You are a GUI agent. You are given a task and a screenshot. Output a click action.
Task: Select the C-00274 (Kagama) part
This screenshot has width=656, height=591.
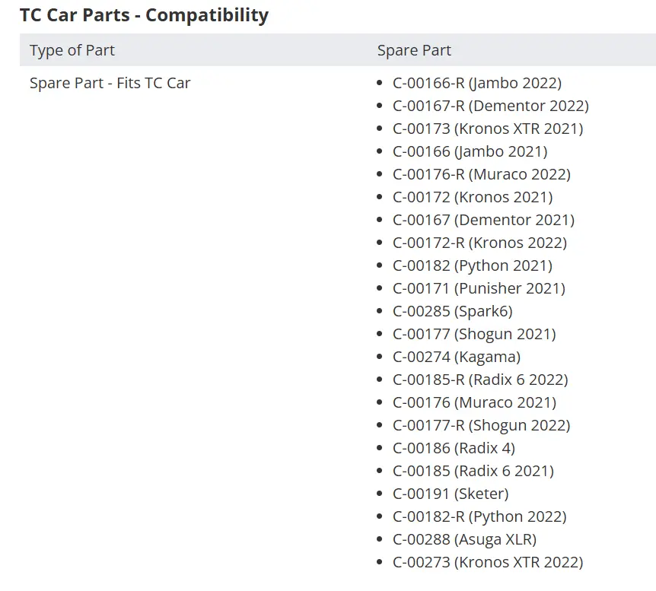coord(457,357)
